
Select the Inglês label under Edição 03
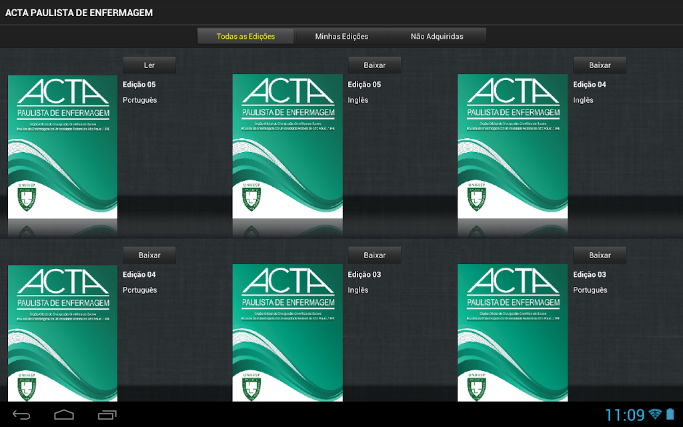358,290
